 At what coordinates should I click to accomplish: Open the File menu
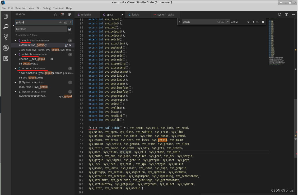click(4, 8)
